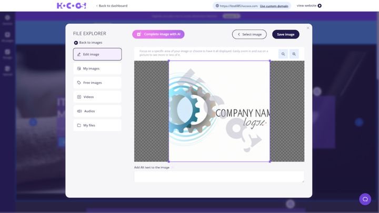
Task: Click the play icon beside Videos
Action: (x=79, y=97)
